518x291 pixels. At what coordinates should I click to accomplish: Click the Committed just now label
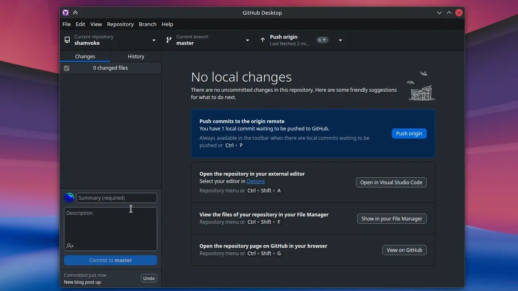pos(85,275)
